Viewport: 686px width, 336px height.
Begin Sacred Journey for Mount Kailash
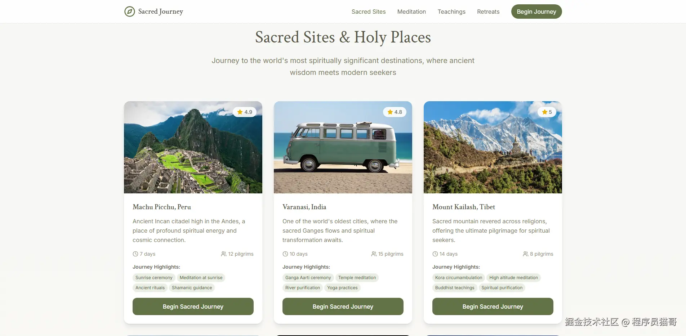[x=493, y=306]
